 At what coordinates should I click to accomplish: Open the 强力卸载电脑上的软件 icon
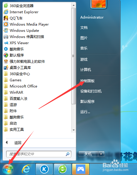(x=6, y=61)
